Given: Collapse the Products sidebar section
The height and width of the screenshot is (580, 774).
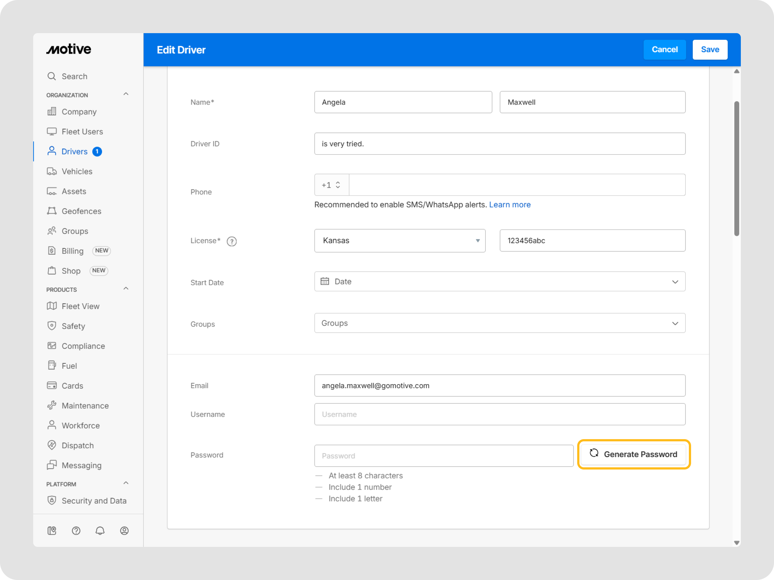Looking at the screenshot, I should (x=126, y=289).
